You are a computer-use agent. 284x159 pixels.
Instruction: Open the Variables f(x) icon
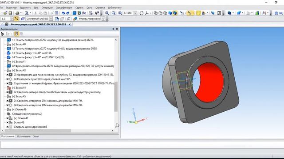[84, 13]
